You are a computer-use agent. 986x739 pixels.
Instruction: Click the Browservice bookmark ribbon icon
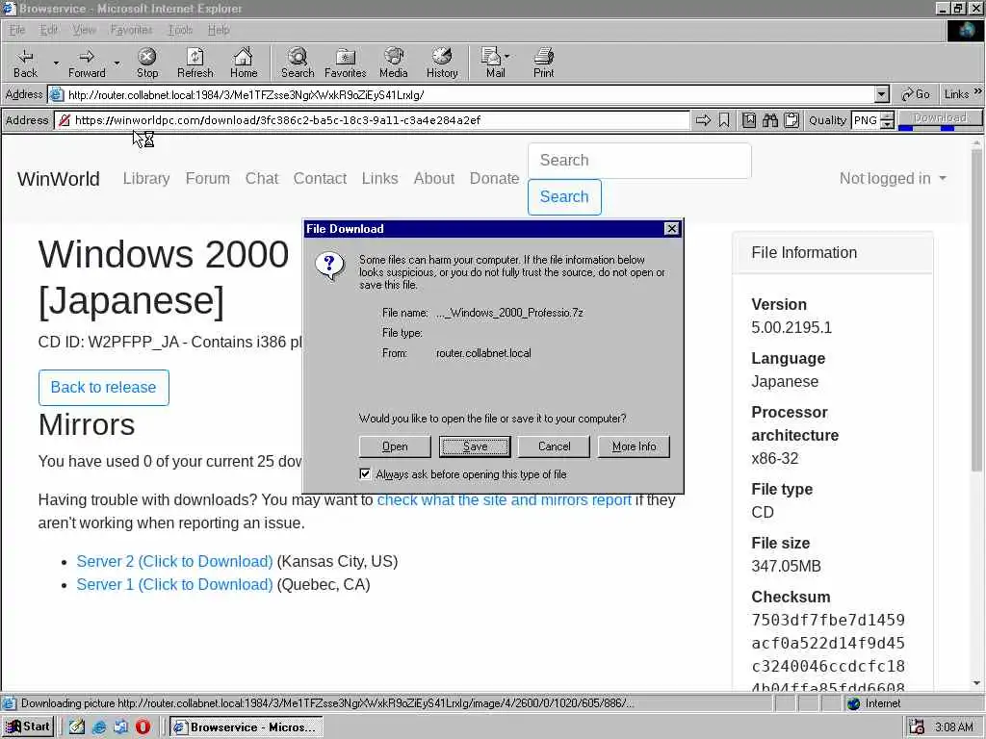(x=724, y=120)
